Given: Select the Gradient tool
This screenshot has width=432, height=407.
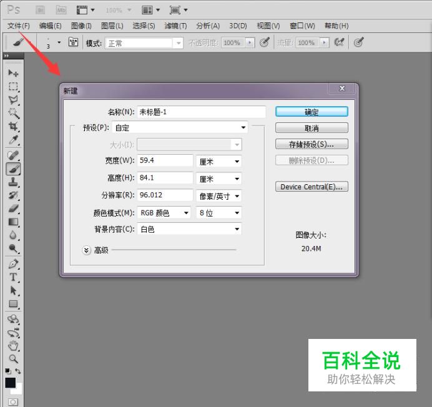Looking at the screenshot, I should (x=13, y=222).
